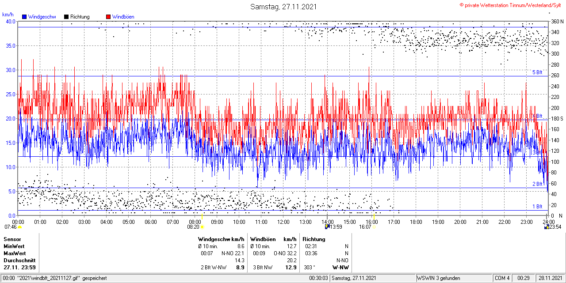Viewport: 566px width, 283px height.
Task: Select the Windböen legend label at top
Action: pos(124,17)
